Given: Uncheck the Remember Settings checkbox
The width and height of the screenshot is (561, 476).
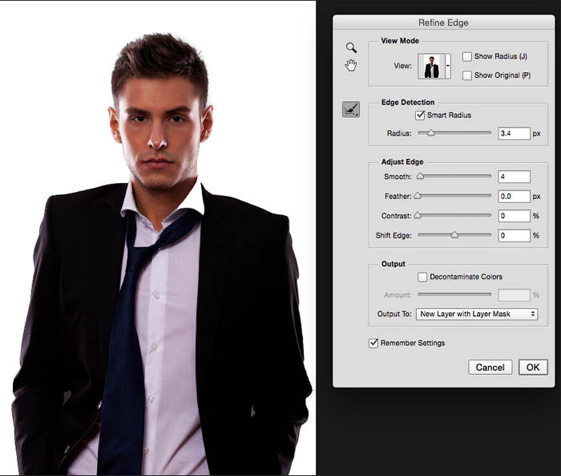Looking at the screenshot, I should point(373,343).
